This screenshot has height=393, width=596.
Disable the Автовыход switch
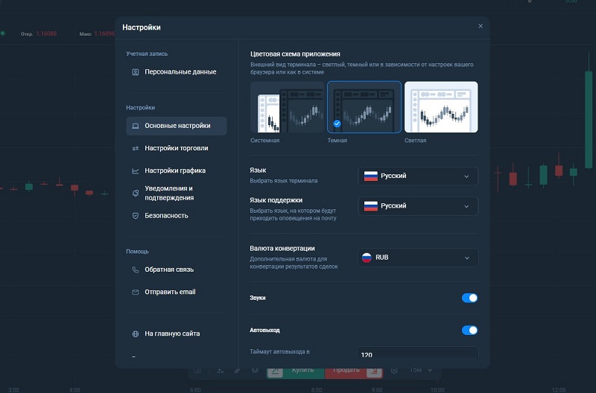click(x=469, y=330)
